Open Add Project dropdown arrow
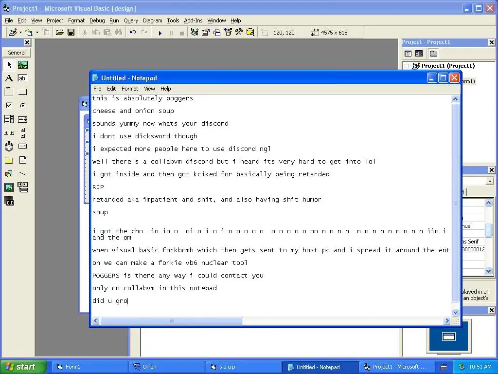The image size is (498, 374). [x=20, y=33]
